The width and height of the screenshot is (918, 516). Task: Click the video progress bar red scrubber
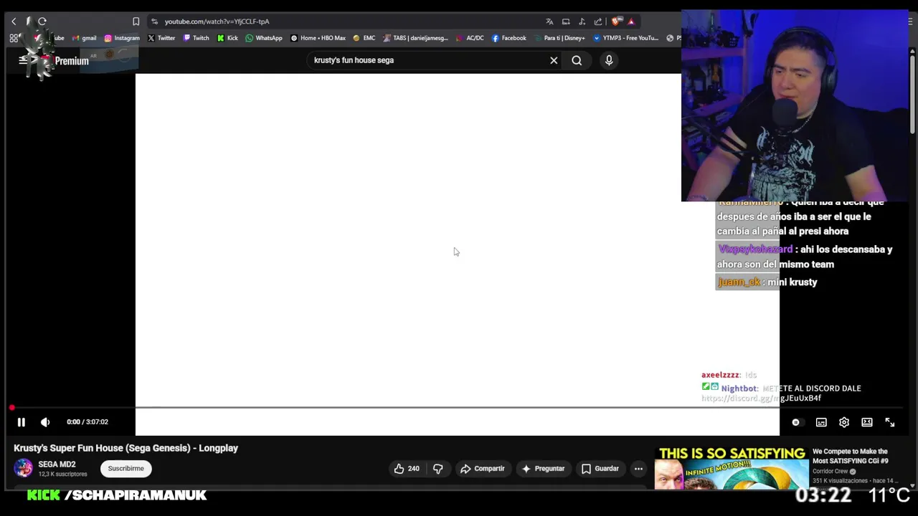pos(11,408)
